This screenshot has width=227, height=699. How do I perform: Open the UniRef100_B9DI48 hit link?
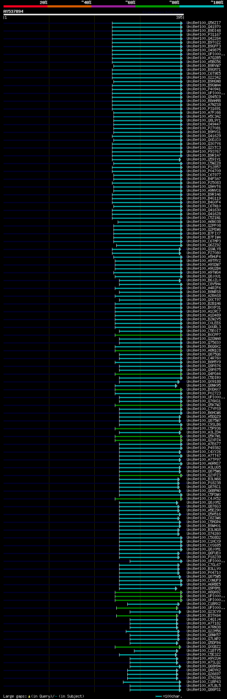pyautogui.click(x=204, y=30)
